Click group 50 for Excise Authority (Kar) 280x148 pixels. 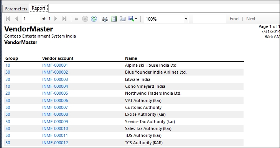(x=8, y=114)
